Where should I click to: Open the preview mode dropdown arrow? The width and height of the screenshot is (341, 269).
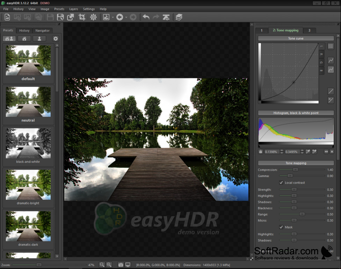(x=113, y=17)
